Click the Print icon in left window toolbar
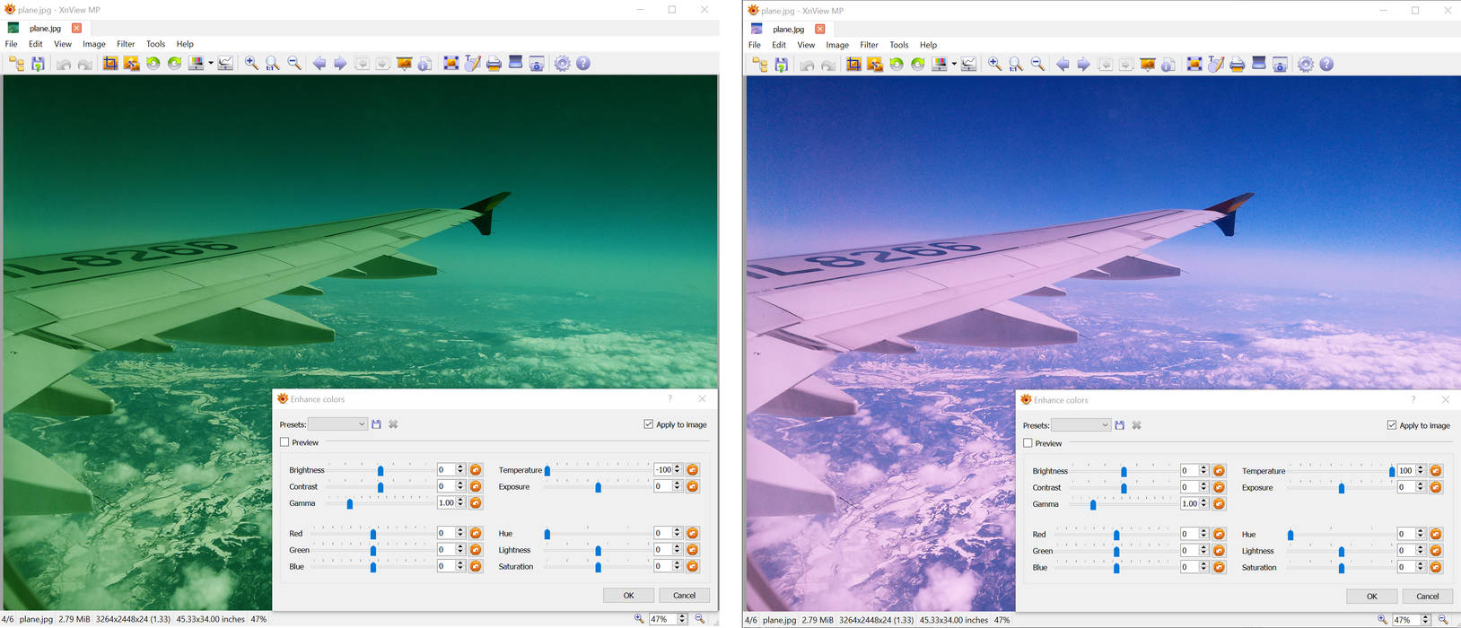 click(494, 64)
